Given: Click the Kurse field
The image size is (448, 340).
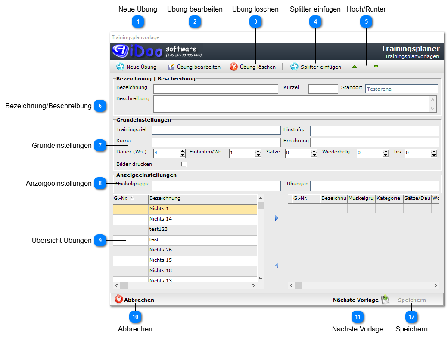Looking at the screenshot, I should point(216,142).
